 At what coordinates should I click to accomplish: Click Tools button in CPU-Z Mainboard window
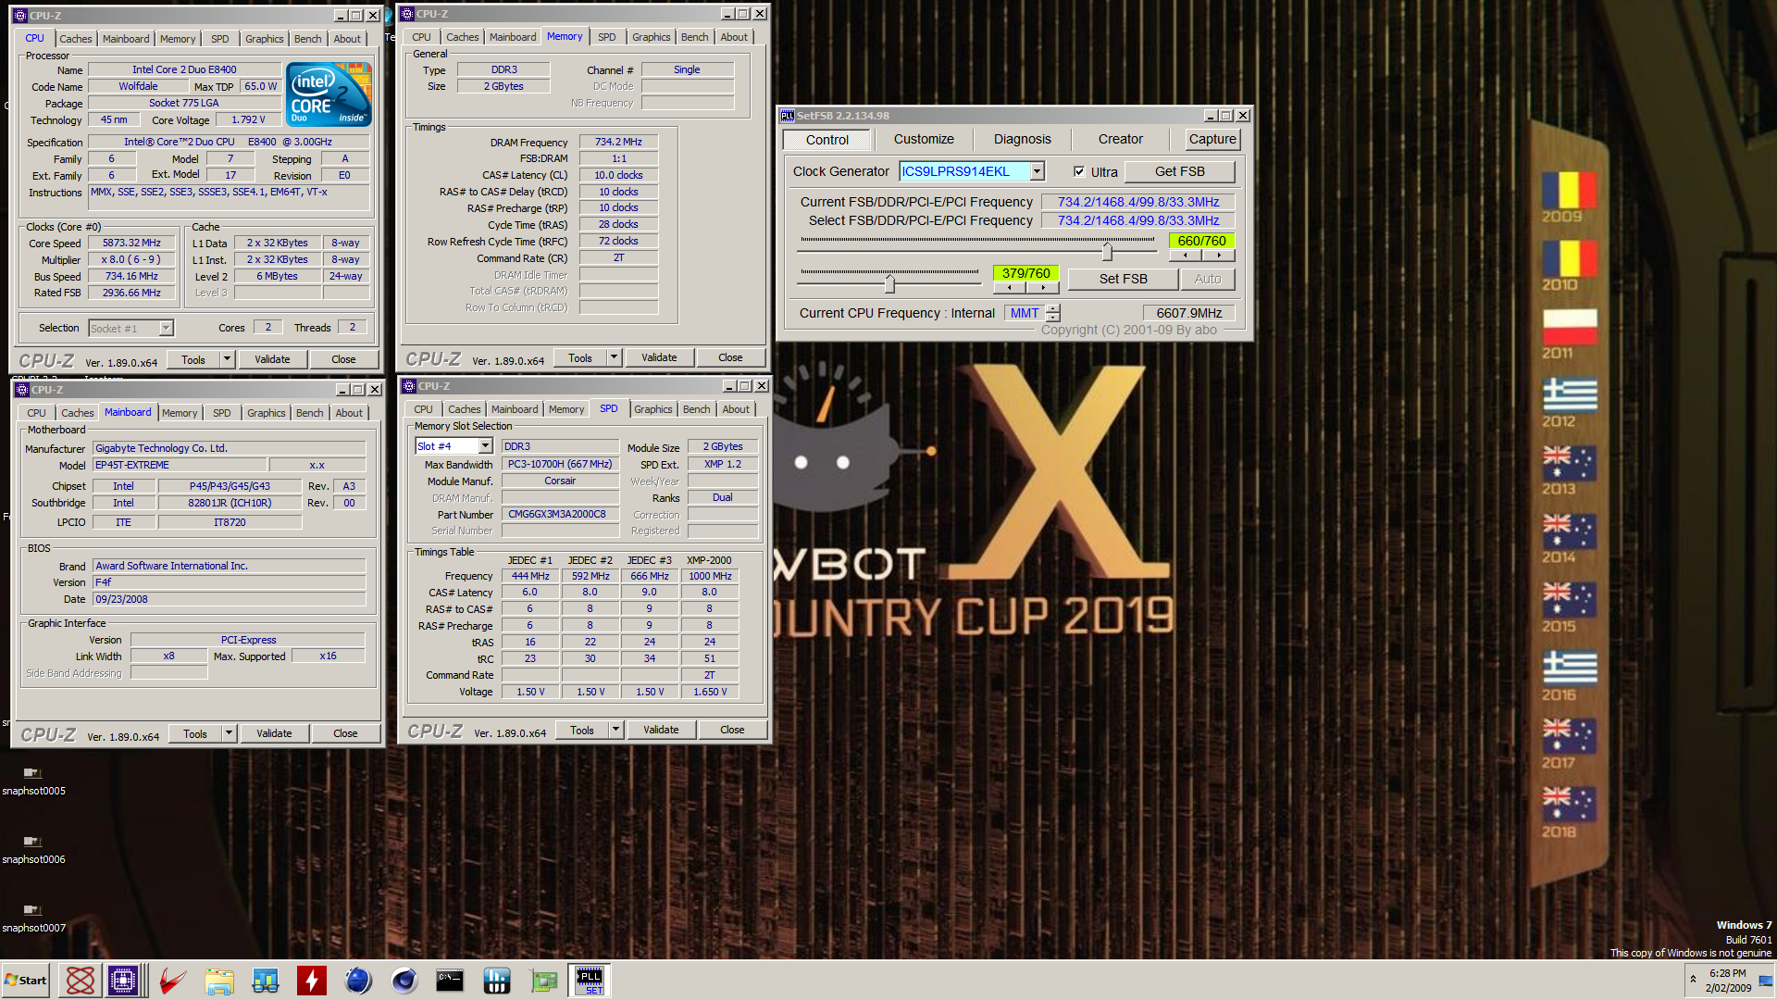194,733
